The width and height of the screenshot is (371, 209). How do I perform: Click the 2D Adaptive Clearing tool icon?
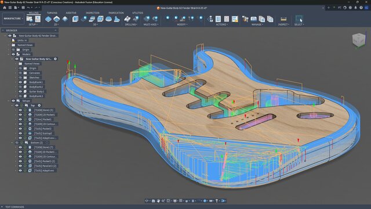(48, 19)
